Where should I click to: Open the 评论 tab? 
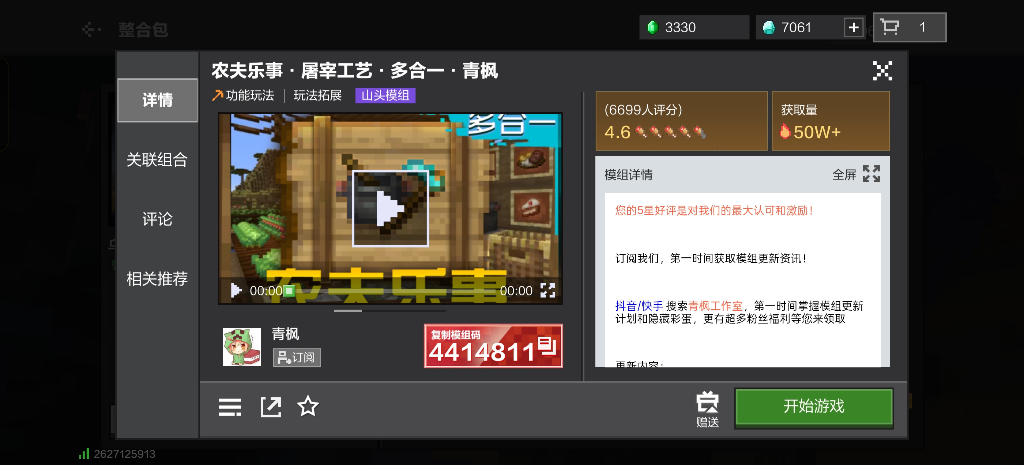(x=157, y=219)
